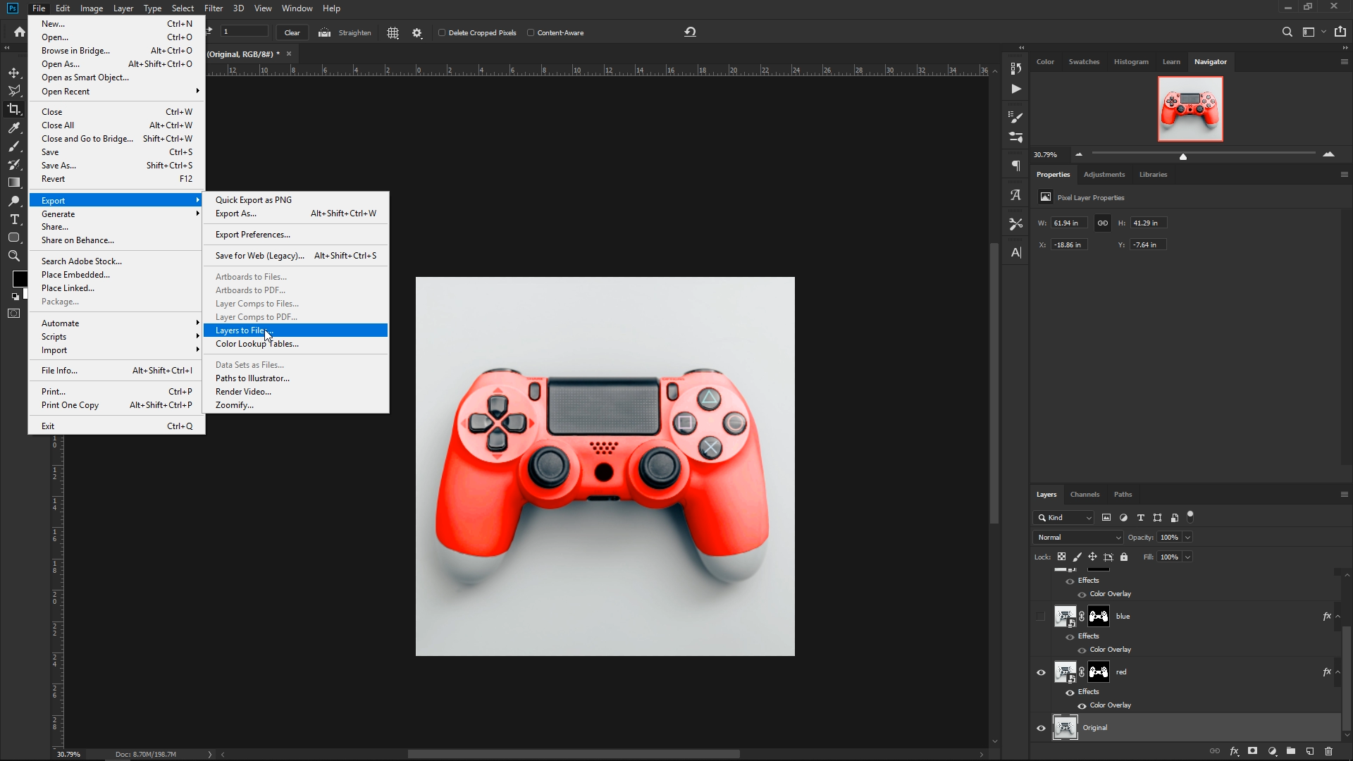Collapse the blue layer effects arrow
Image resolution: width=1353 pixels, height=761 pixels.
pos(1338,617)
